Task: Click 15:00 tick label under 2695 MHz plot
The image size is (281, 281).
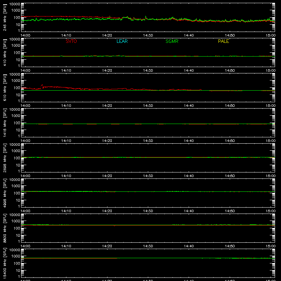Action: coord(270,176)
